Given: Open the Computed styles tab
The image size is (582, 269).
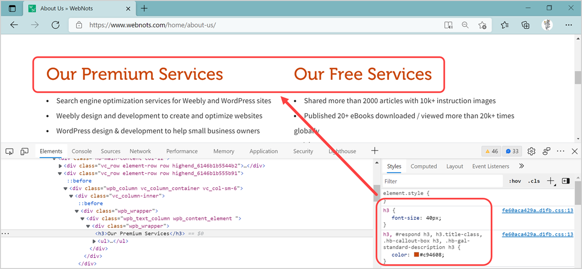Looking at the screenshot, I should click(424, 166).
